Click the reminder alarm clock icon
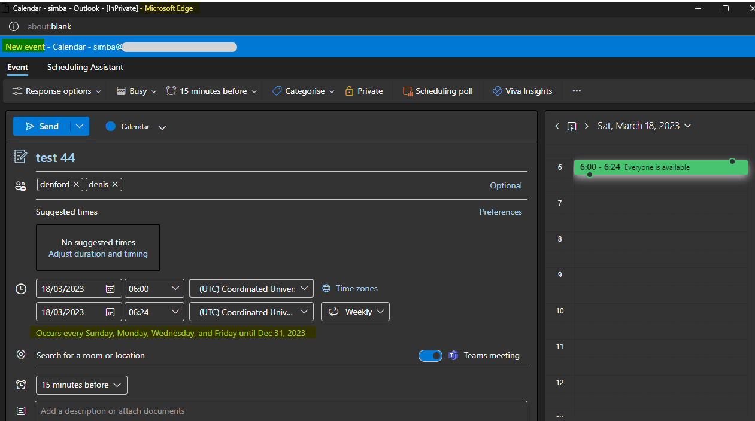The width and height of the screenshot is (755, 421). coord(21,385)
